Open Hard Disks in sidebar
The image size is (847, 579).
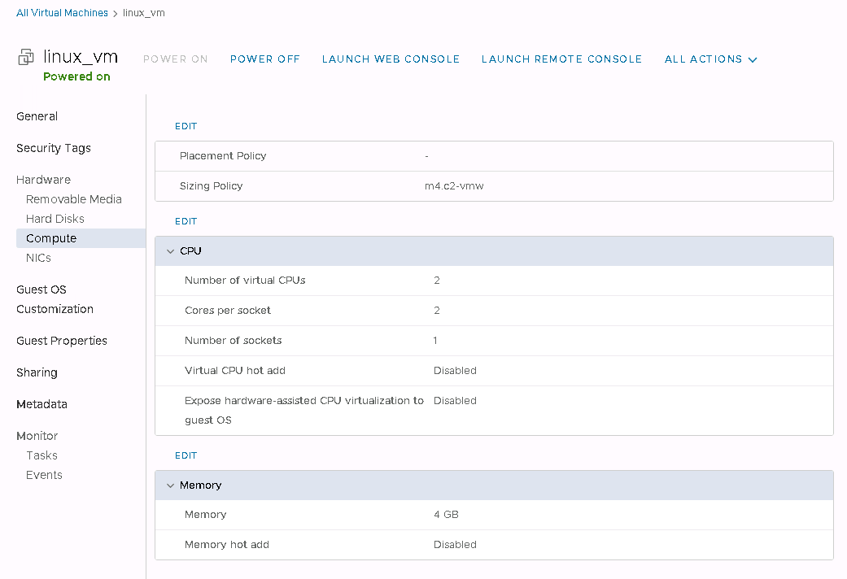(x=55, y=219)
